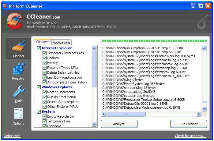
Task: Select the EventSystem.log 966 bytes line
Action: click(x=133, y=84)
